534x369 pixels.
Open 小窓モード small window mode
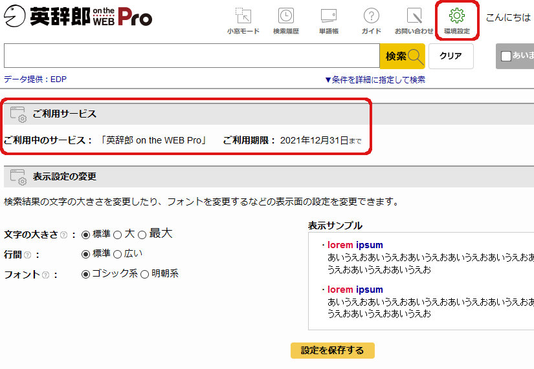coord(243,21)
